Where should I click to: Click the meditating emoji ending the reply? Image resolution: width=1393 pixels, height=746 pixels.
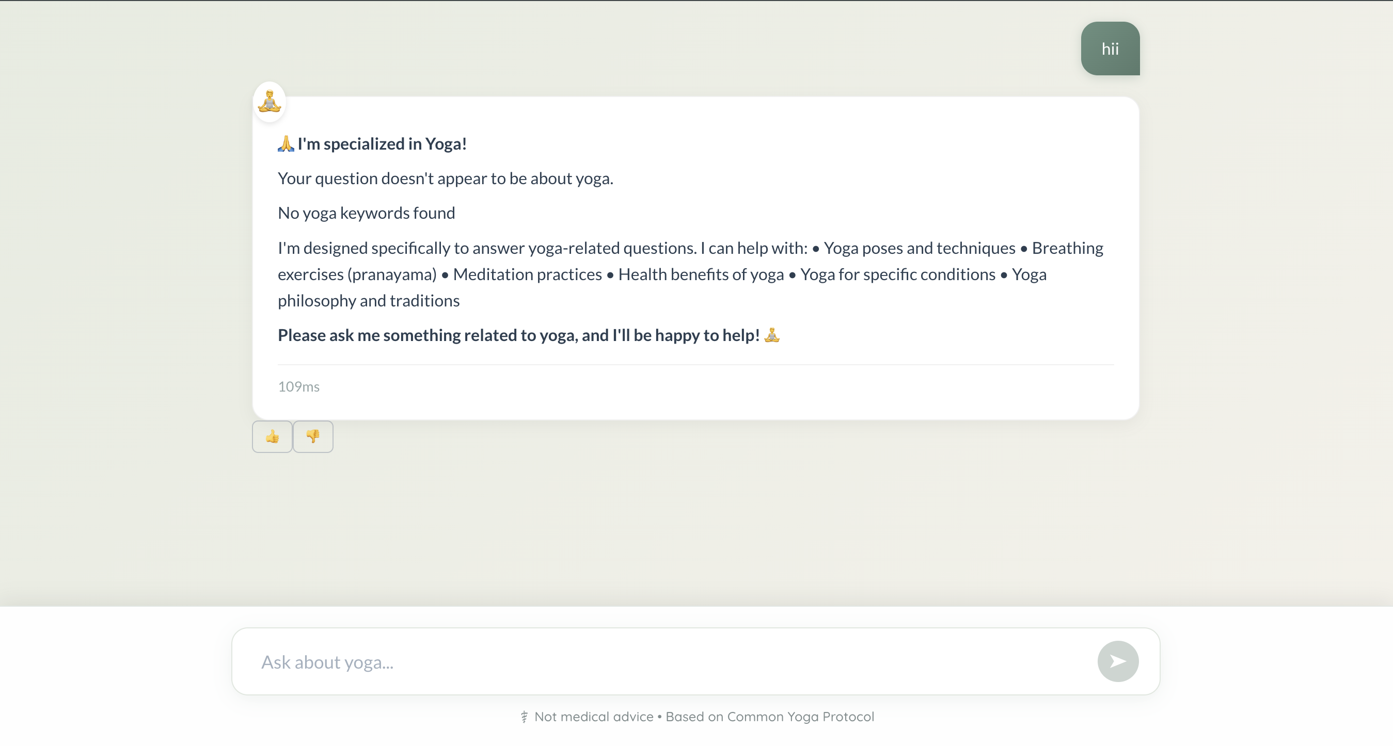coord(772,335)
